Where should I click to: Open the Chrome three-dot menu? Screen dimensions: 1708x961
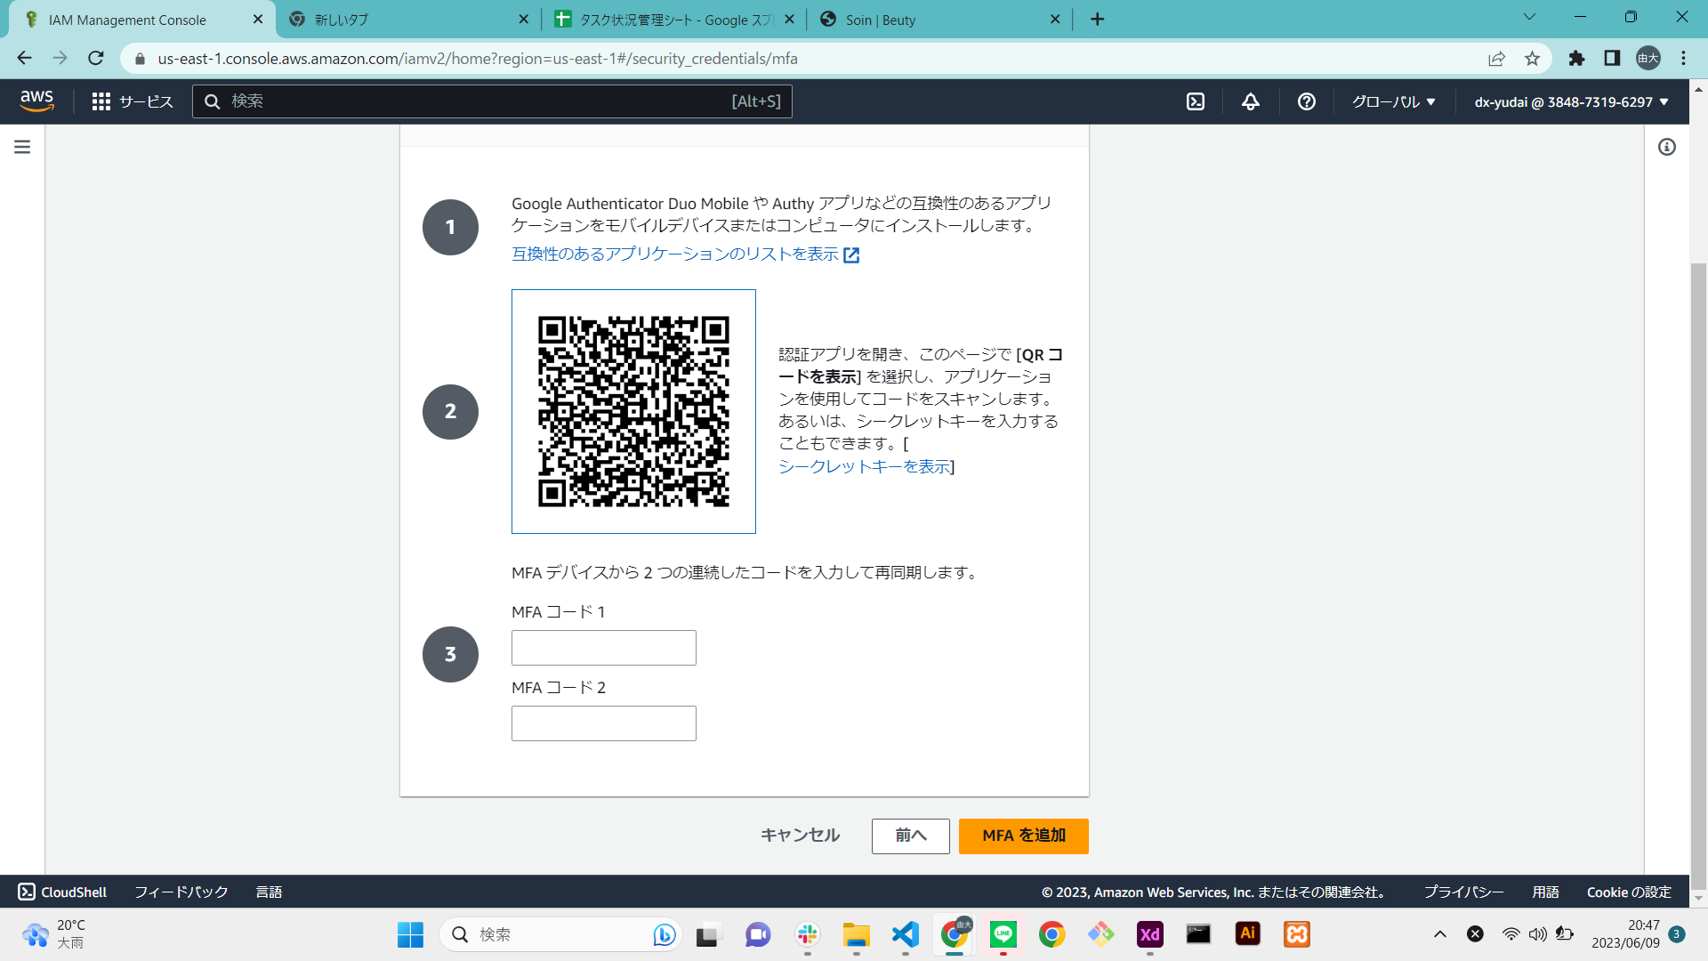point(1683,59)
